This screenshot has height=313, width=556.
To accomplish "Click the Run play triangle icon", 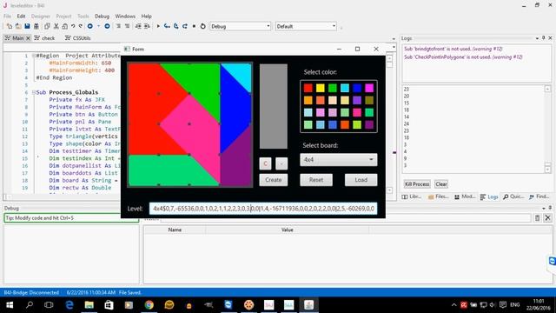I will 158,26.
